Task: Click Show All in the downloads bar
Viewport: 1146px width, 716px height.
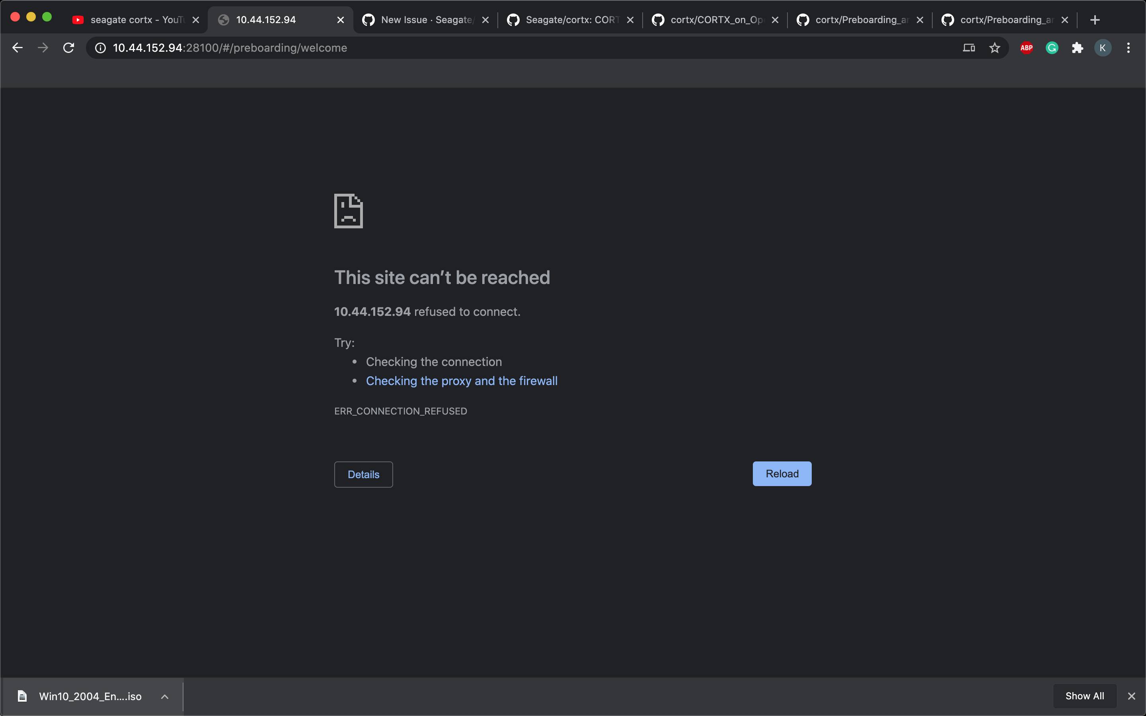Action: 1084,696
